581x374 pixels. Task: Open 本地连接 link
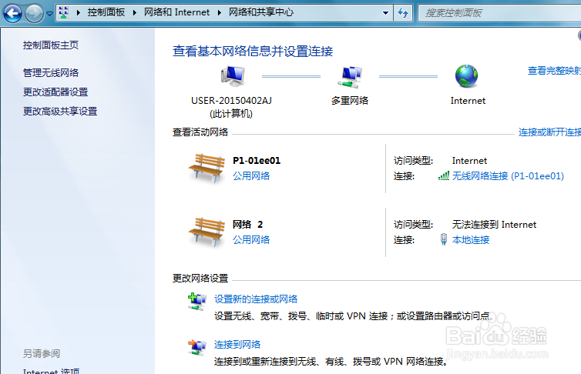pos(471,240)
